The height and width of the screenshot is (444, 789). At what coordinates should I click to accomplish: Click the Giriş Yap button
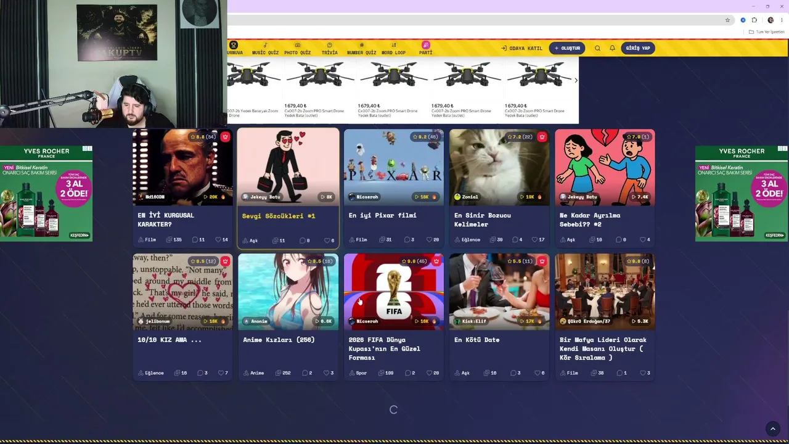pyautogui.click(x=638, y=48)
